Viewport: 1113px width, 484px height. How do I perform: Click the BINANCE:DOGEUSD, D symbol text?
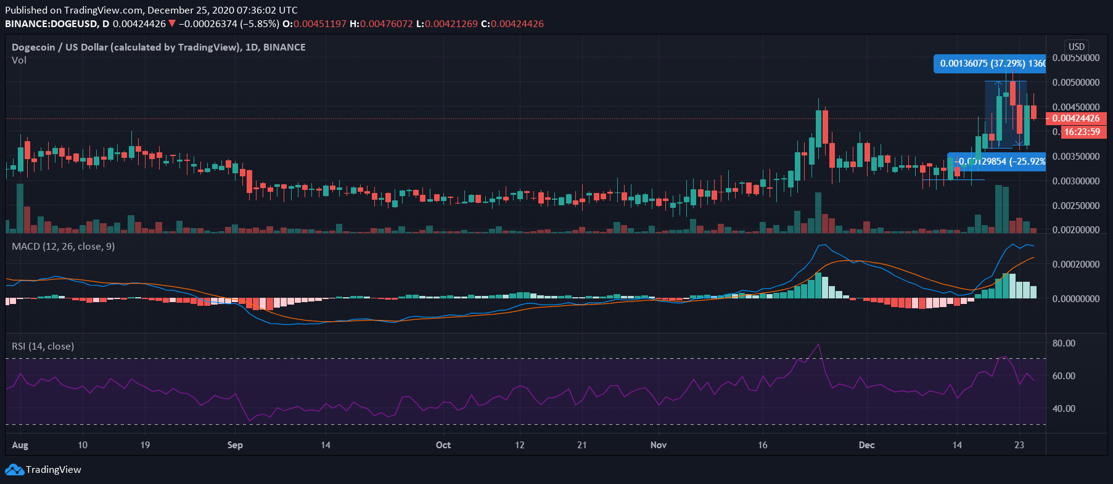(x=57, y=23)
